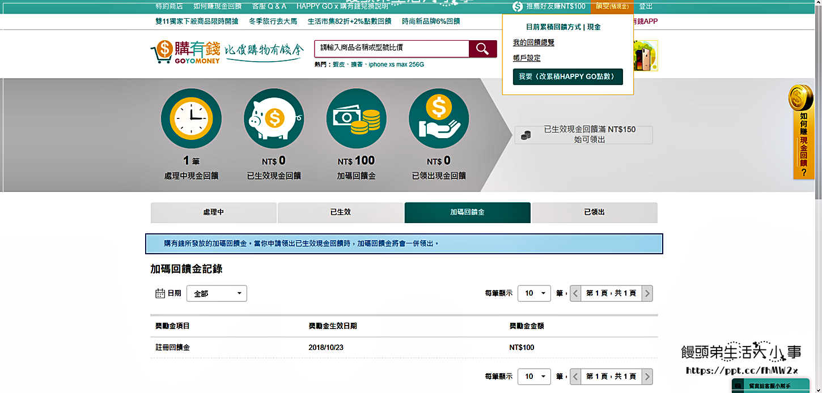This screenshot has height=393, width=822.
Task: Click the cash and coins bonus icon
Action: click(356, 118)
